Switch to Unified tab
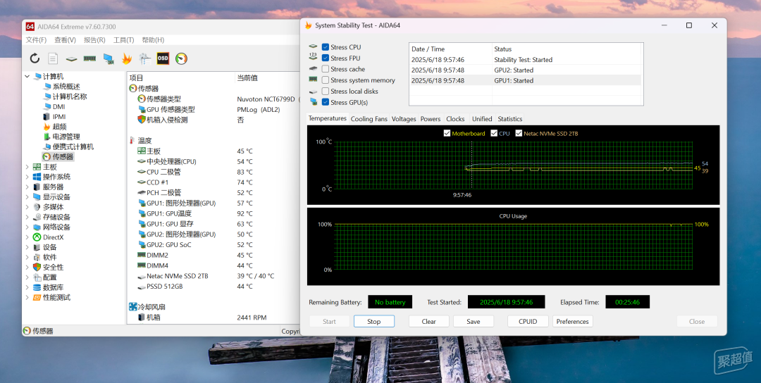Image resolution: width=761 pixels, height=383 pixels. pyautogui.click(x=482, y=119)
